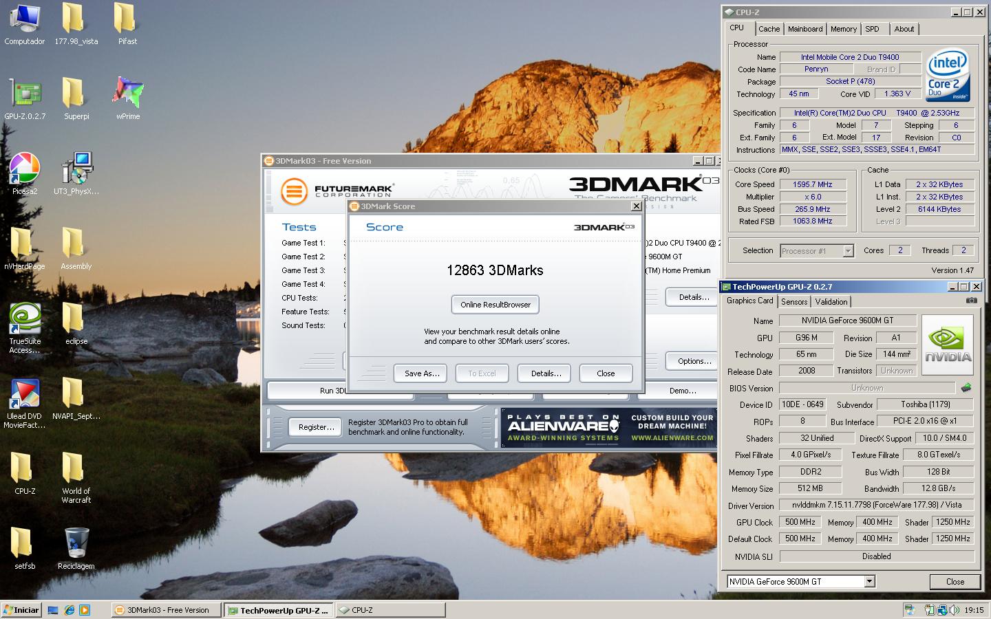Click the 12863 3DMarks score text
Viewport: 991px width, 619px height.
tap(495, 270)
